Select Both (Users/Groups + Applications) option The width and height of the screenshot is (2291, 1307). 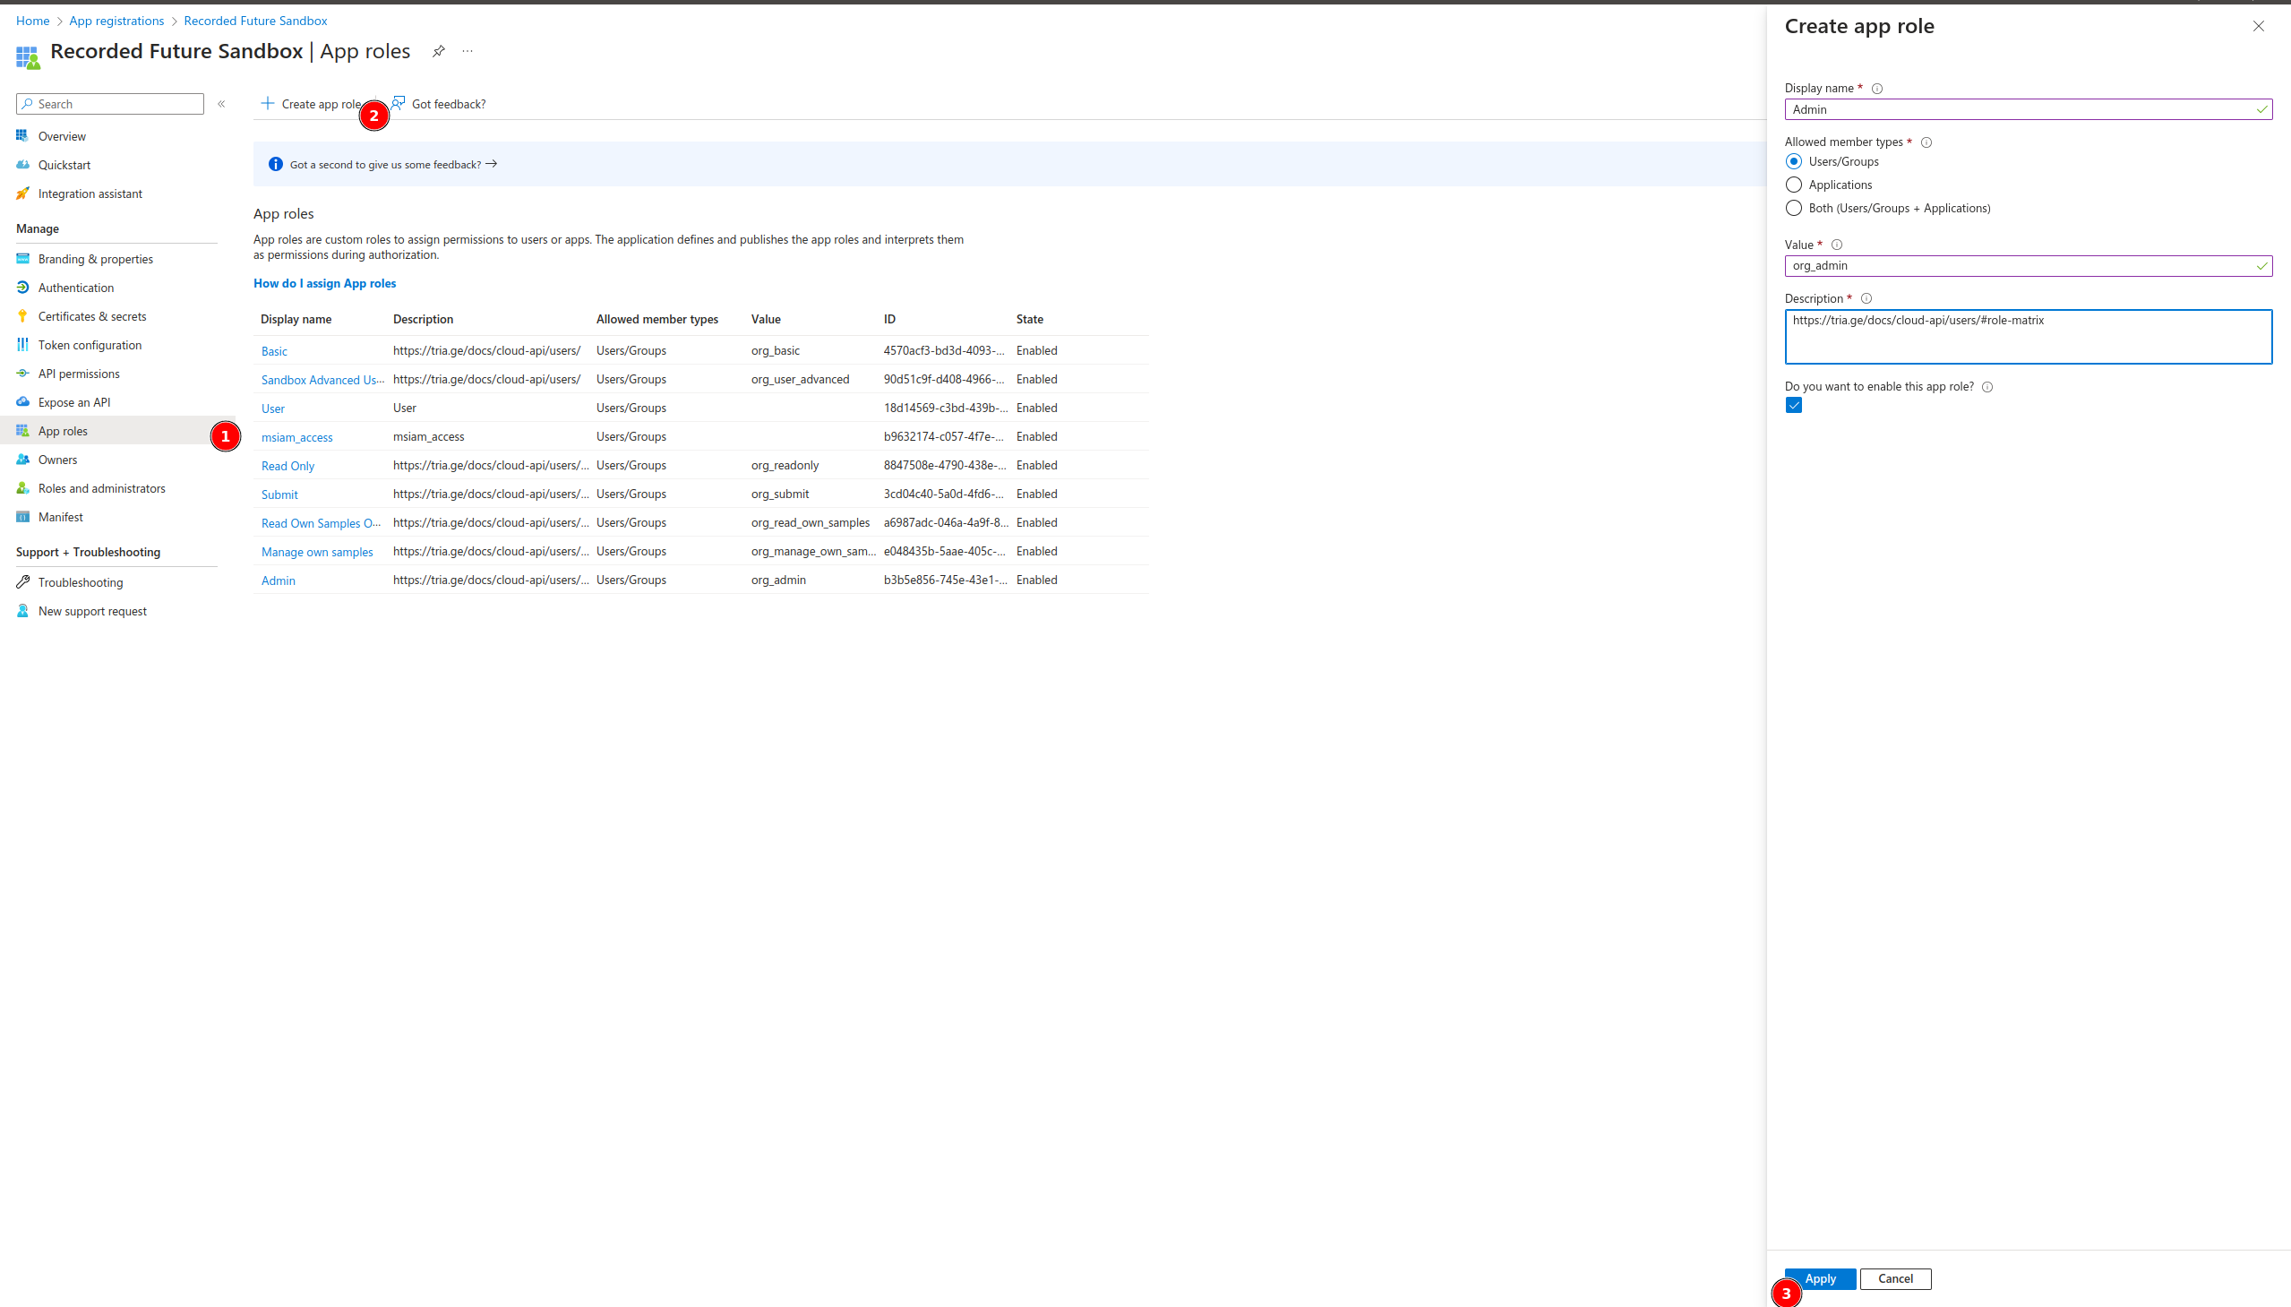pos(1793,208)
